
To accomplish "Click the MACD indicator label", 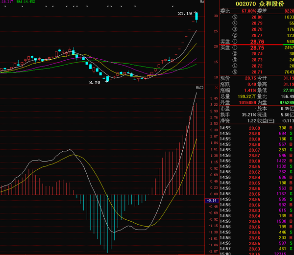I will [199, 88].
